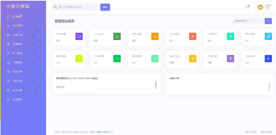Click the user figure icon in the sidebar
The height and width of the screenshot is (135, 276).
[8, 53]
